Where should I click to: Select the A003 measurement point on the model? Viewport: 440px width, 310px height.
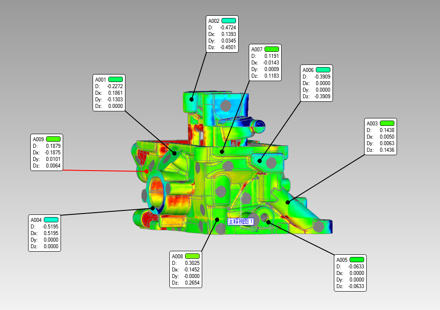click(x=288, y=202)
